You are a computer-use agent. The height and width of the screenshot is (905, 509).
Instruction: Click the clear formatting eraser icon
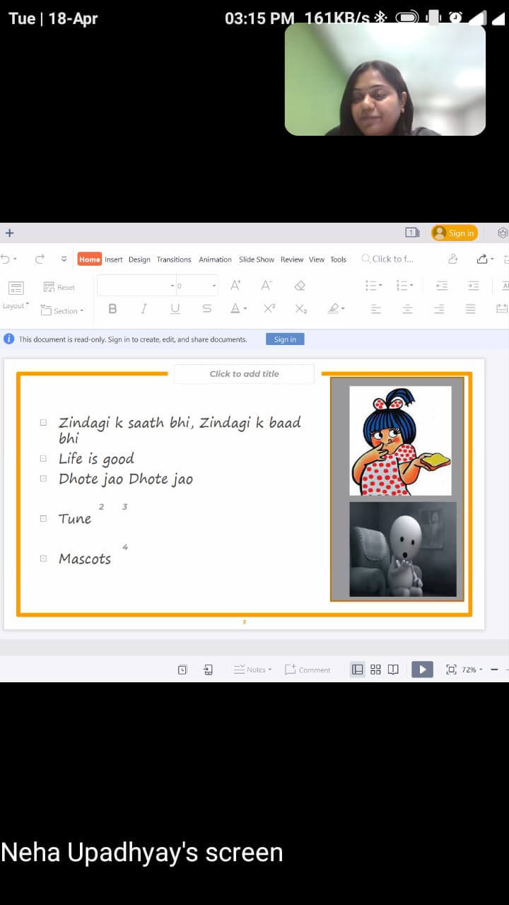click(300, 286)
